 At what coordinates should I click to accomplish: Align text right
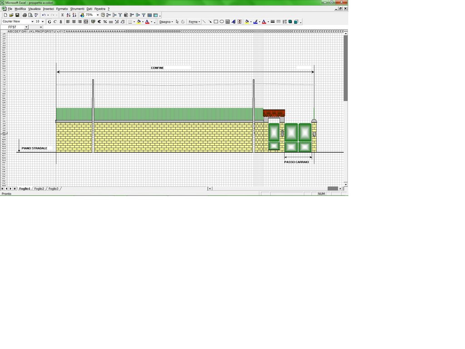[x=80, y=22]
